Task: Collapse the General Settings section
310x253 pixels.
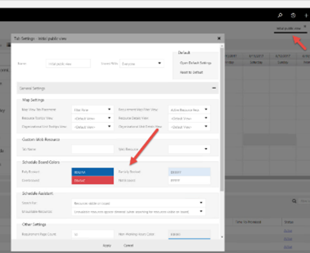Action: tap(214, 88)
